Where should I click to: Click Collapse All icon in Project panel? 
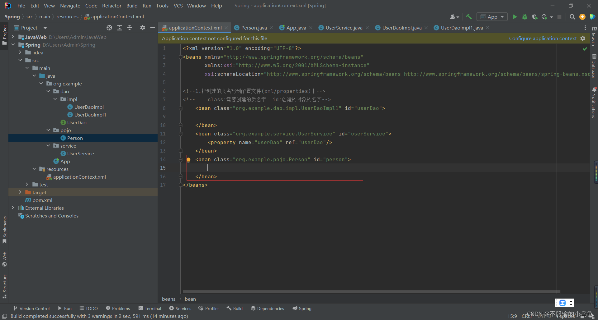click(x=130, y=28)
